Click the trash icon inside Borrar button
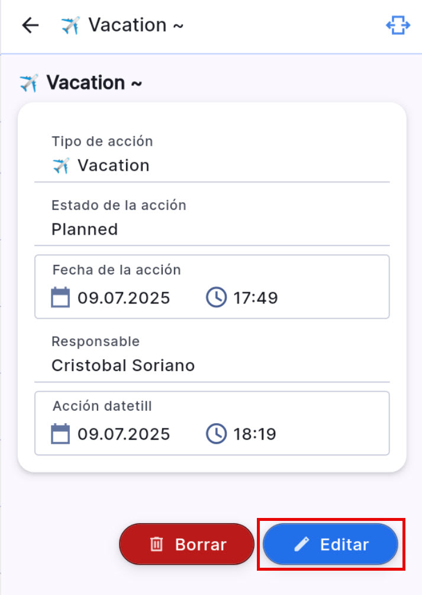Image resolution: width=422 pixels, height=595 pixels. [156, 543]
